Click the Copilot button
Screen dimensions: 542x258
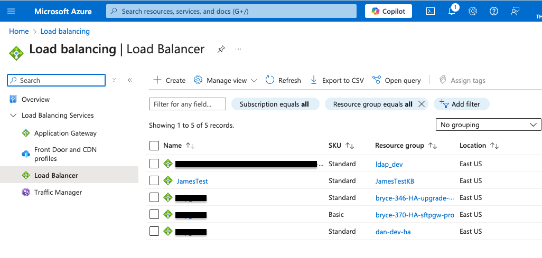click(388, 11)
